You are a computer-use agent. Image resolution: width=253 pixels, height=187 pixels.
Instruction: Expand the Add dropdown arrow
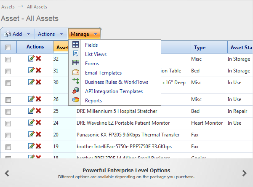tap(28, 34)
